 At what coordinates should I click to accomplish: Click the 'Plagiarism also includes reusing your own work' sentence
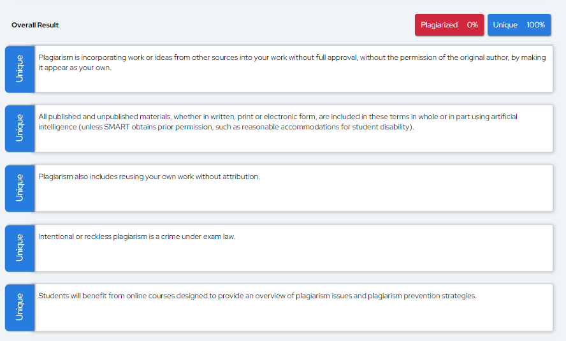point(149,177)
